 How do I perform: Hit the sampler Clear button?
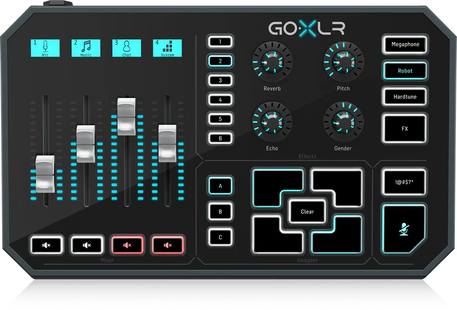pyautogui.click(x=307, y=212)
